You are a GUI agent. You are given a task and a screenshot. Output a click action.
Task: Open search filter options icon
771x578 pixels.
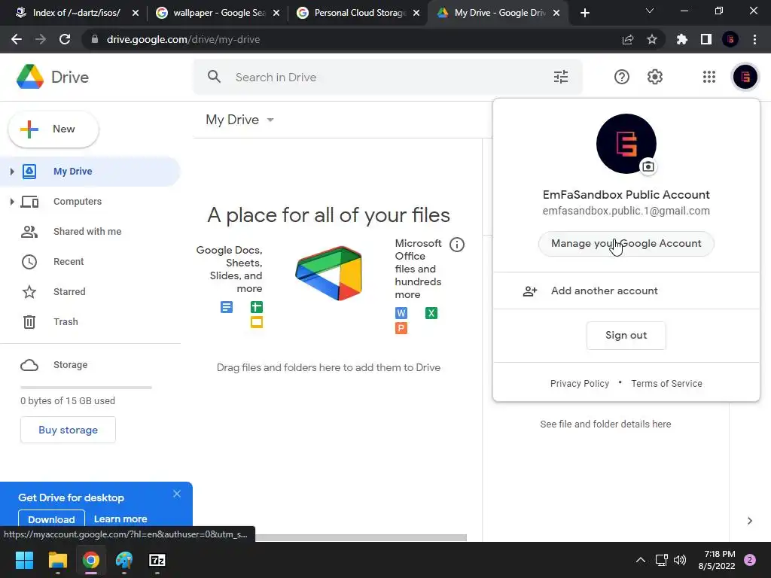pyautogui.click(x=560, y=77)
